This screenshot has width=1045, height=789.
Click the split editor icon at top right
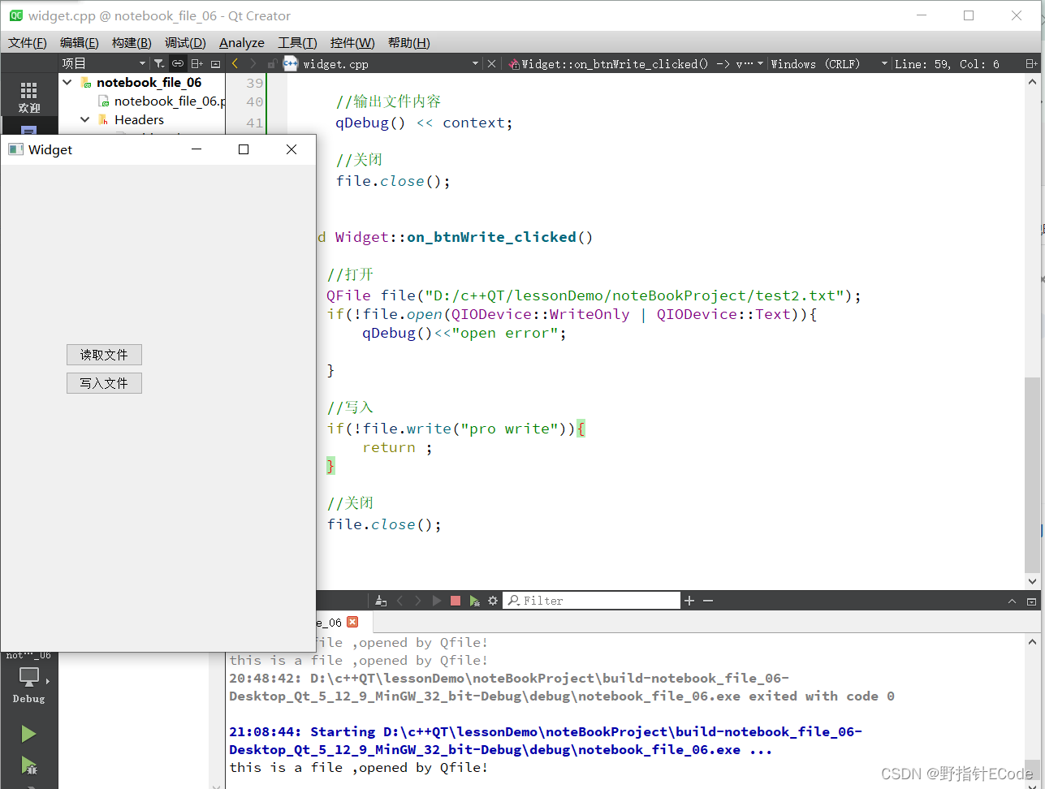click(x=1031, y=63)
